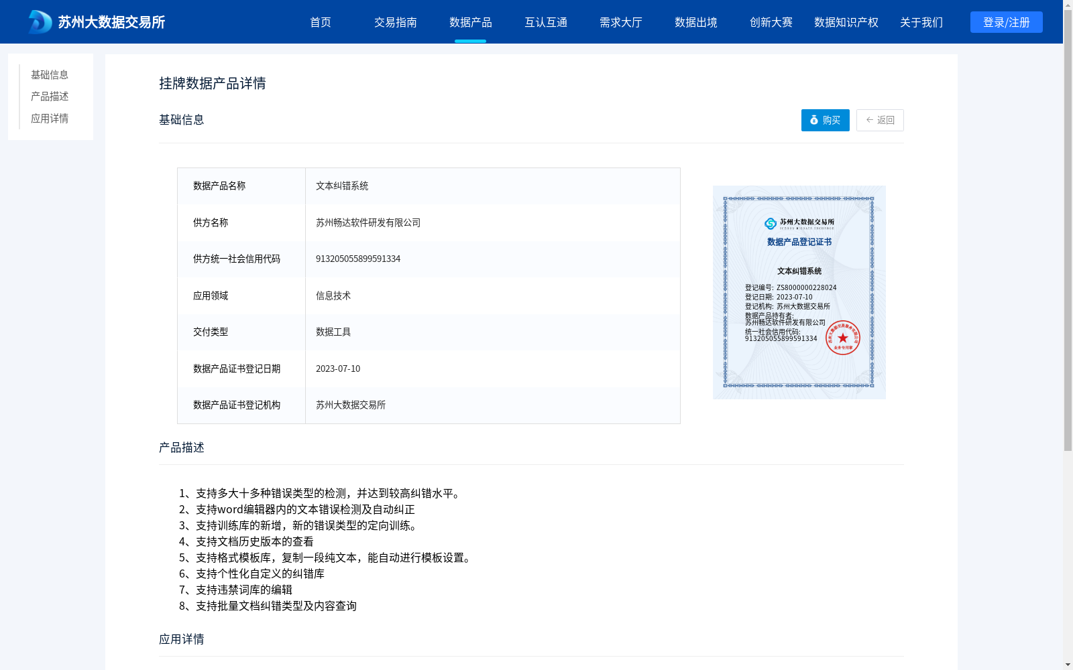Jump to 应用详情 in the sidebar
1073x670 pixels.
[50, 119]
